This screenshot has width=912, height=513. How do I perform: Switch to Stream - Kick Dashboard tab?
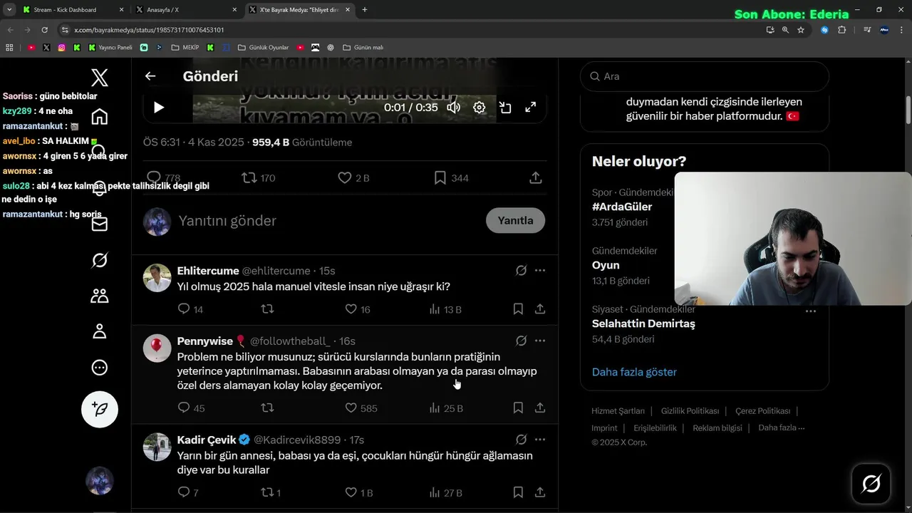71,10
